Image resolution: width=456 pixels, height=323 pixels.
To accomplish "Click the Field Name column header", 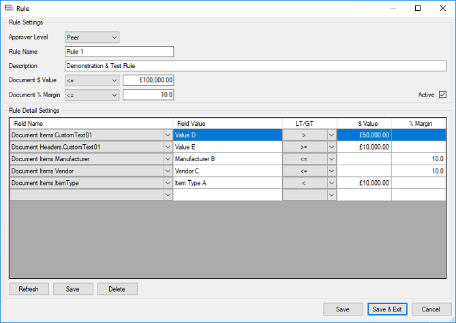I will coord(91,123).
